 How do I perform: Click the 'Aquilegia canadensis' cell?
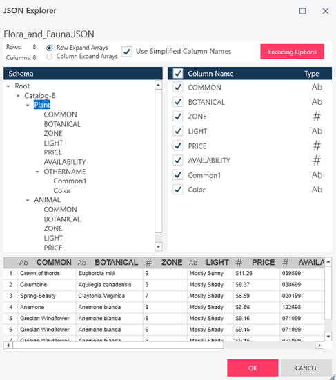tap(109, 285)
